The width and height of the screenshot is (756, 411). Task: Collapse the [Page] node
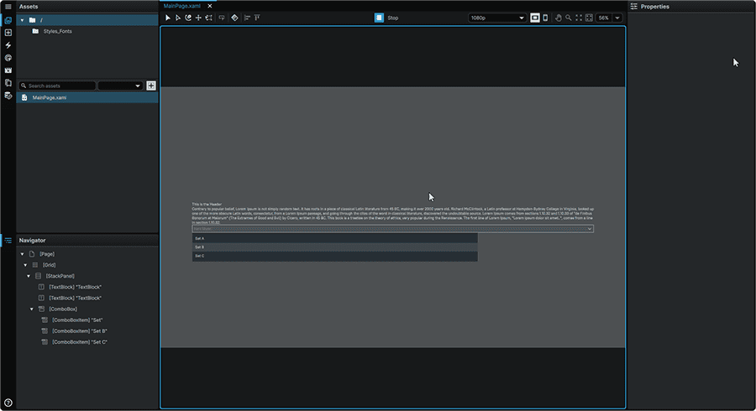click(22, 254)
